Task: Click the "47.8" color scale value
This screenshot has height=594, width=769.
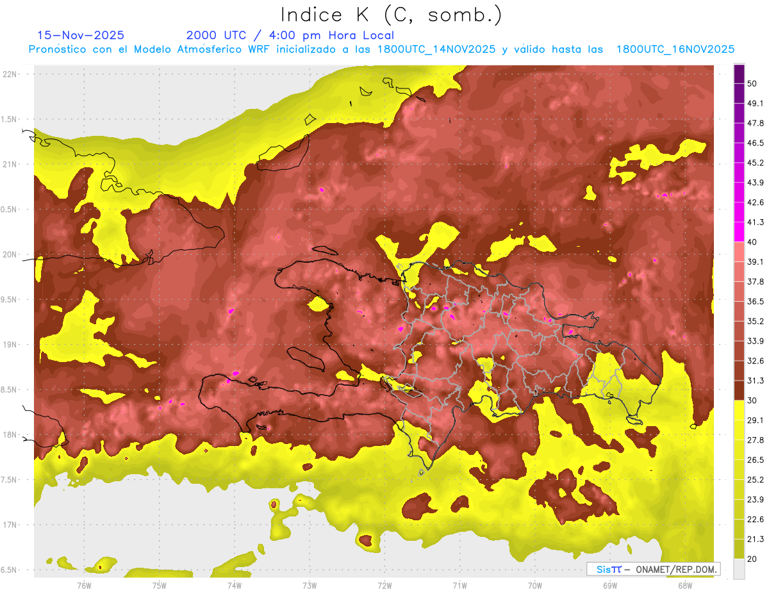Action: click(x=756, y=123)
